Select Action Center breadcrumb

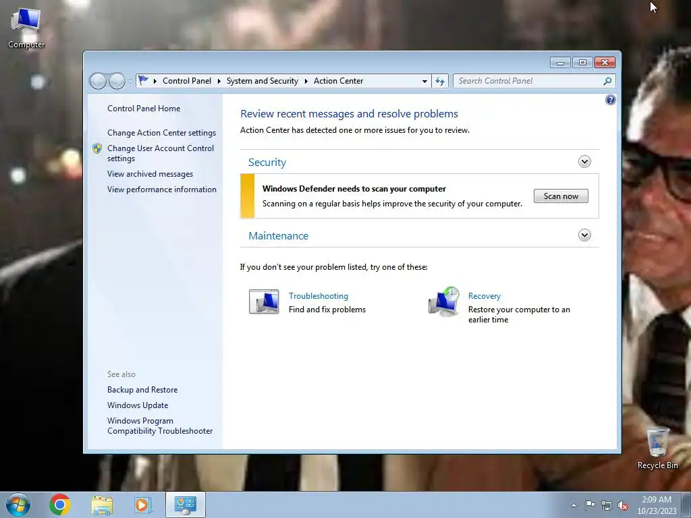[x=339, y=81]
